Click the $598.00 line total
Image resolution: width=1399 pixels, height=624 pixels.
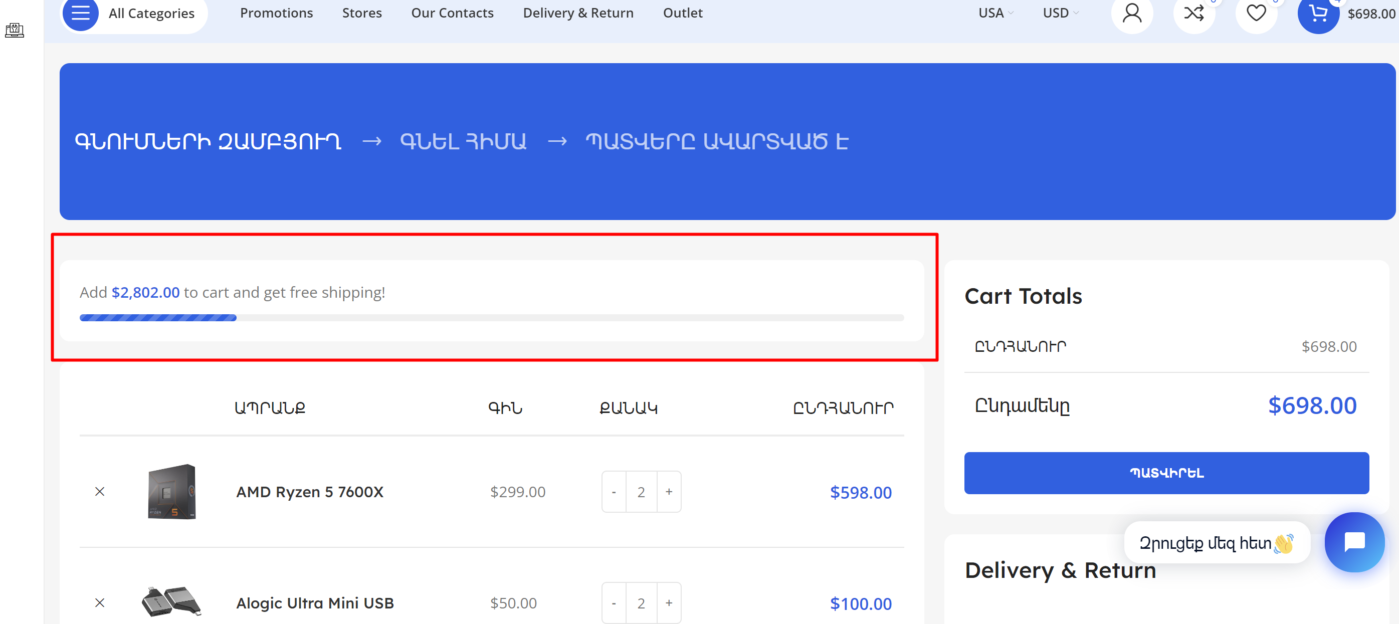(x=861, y=493)
